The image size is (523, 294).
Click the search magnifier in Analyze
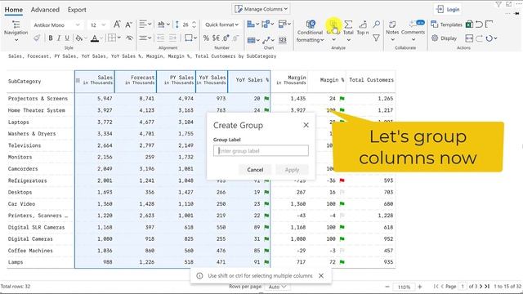click(376, 24)
